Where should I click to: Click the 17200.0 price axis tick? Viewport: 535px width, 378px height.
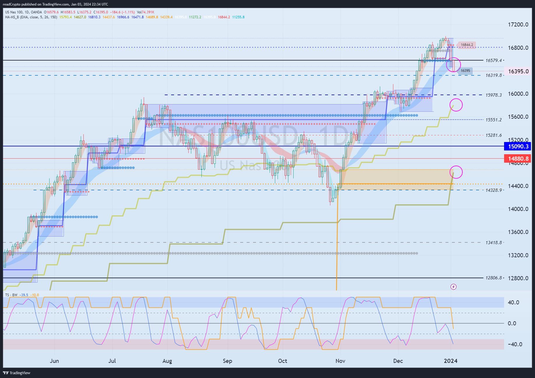tap(518, 24)
